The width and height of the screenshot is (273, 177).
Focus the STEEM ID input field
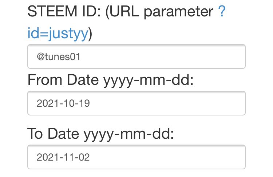point(136,56)
